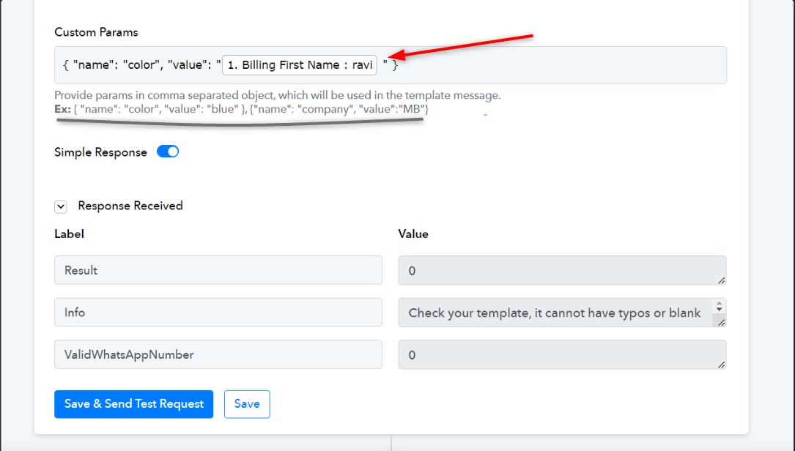The height and width of the screenshot is (451, 795).
Task: Click down arrow in Info value scrollbar
Action: tap(719, 309)
